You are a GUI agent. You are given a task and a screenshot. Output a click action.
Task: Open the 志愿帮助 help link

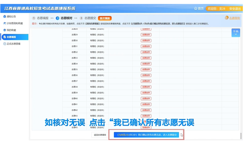234,18
